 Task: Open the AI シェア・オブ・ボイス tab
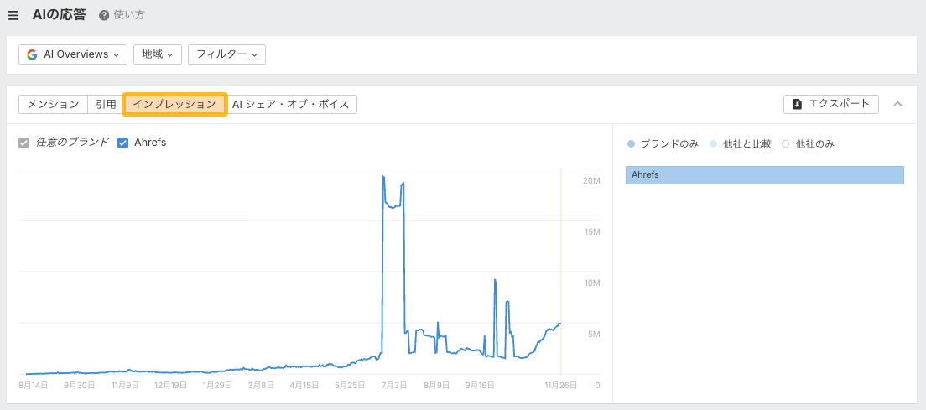[x=292, y=104]
